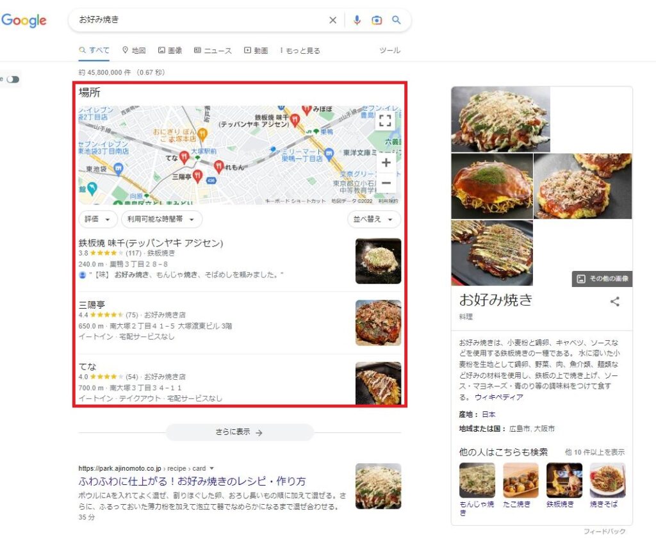Zoom out the map with minus button
This screenshot has height=540, width=656.
click(x=386, y=183)
